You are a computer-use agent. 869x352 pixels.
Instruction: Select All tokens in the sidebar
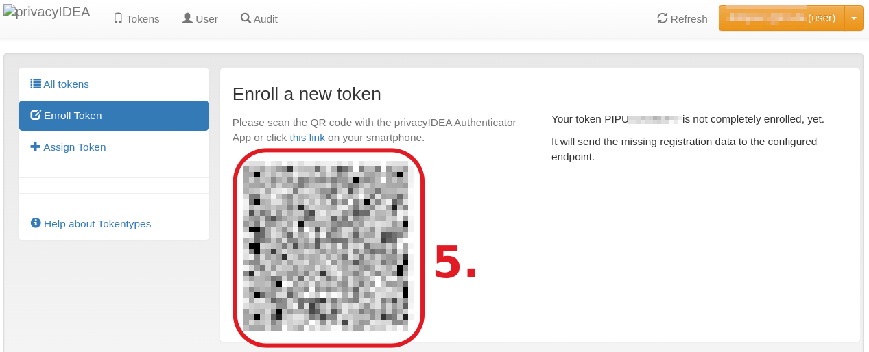click(x=66, y=84)
